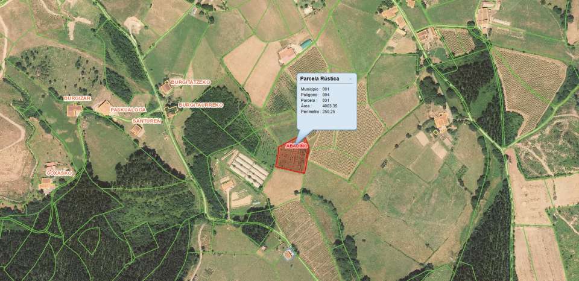Image resolution: width=579 pixels, height=281 pixels.
Task: Select the BURGITAURREKO map label
Action: point(201,105)
